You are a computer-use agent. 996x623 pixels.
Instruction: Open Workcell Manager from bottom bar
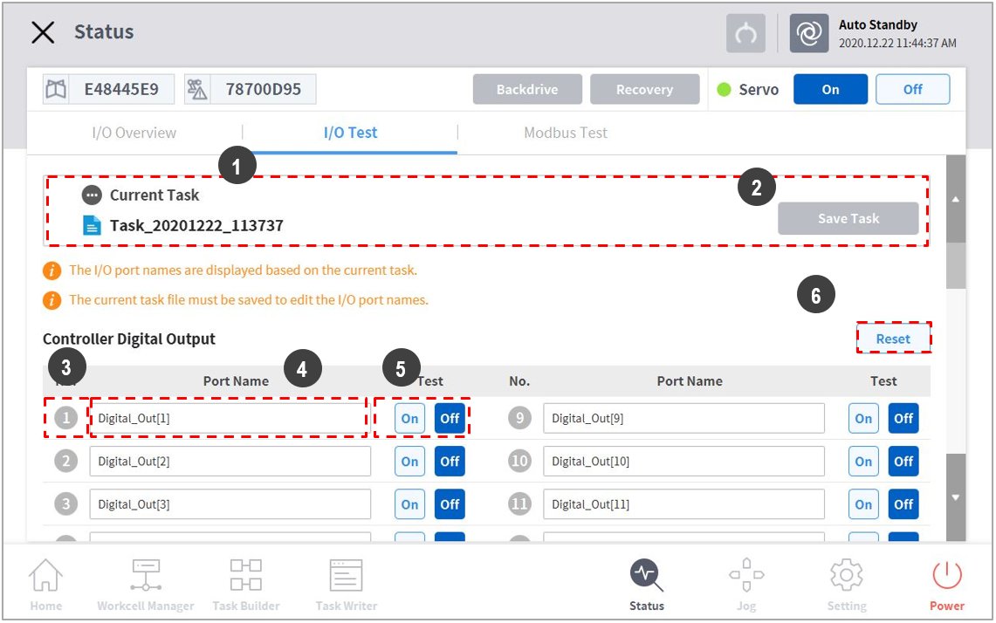[x=145, y=576]
